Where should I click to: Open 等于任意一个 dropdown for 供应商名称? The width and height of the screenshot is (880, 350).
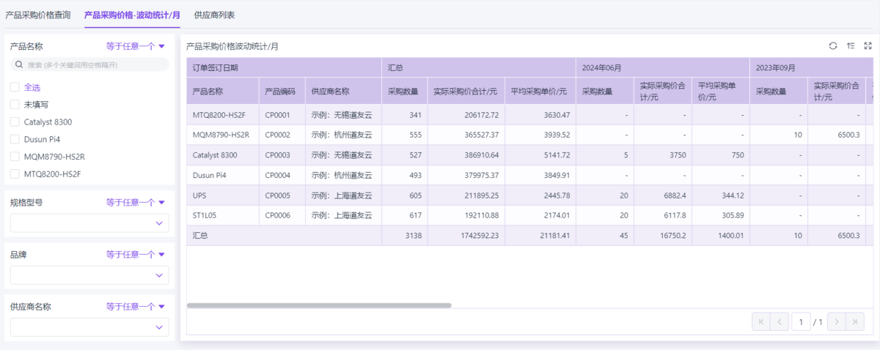pyautogui.click(x=136, y=307)
